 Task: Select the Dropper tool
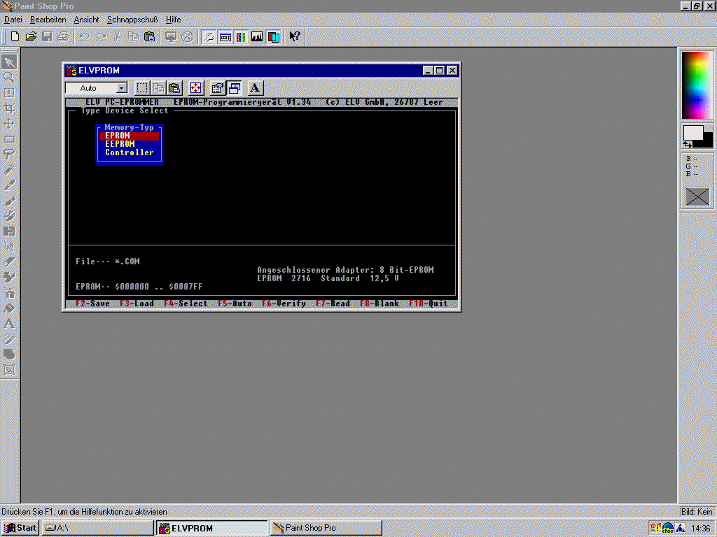pos(9,185)
